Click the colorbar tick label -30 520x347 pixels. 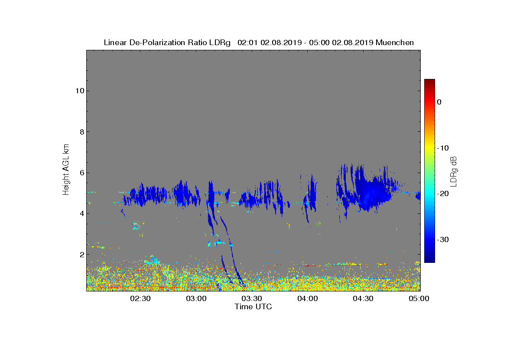click(442, 239)
